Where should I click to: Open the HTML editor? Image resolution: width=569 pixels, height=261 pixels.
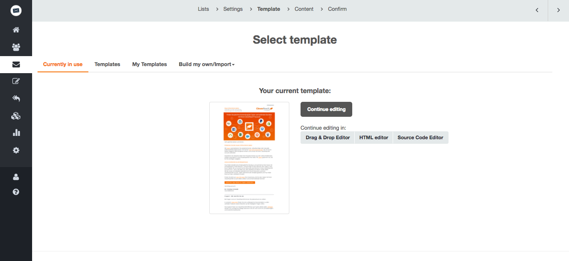(373, 138)
